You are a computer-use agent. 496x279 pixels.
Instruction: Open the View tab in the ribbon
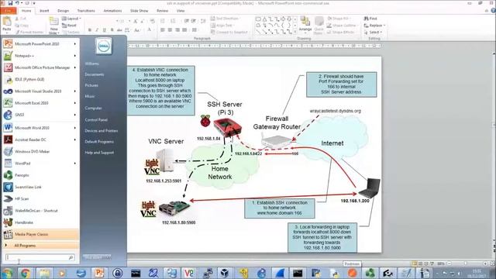click(x=181, y=11)
